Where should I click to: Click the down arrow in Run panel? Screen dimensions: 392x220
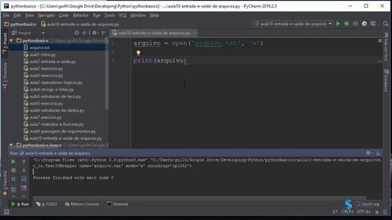point(24,170)
